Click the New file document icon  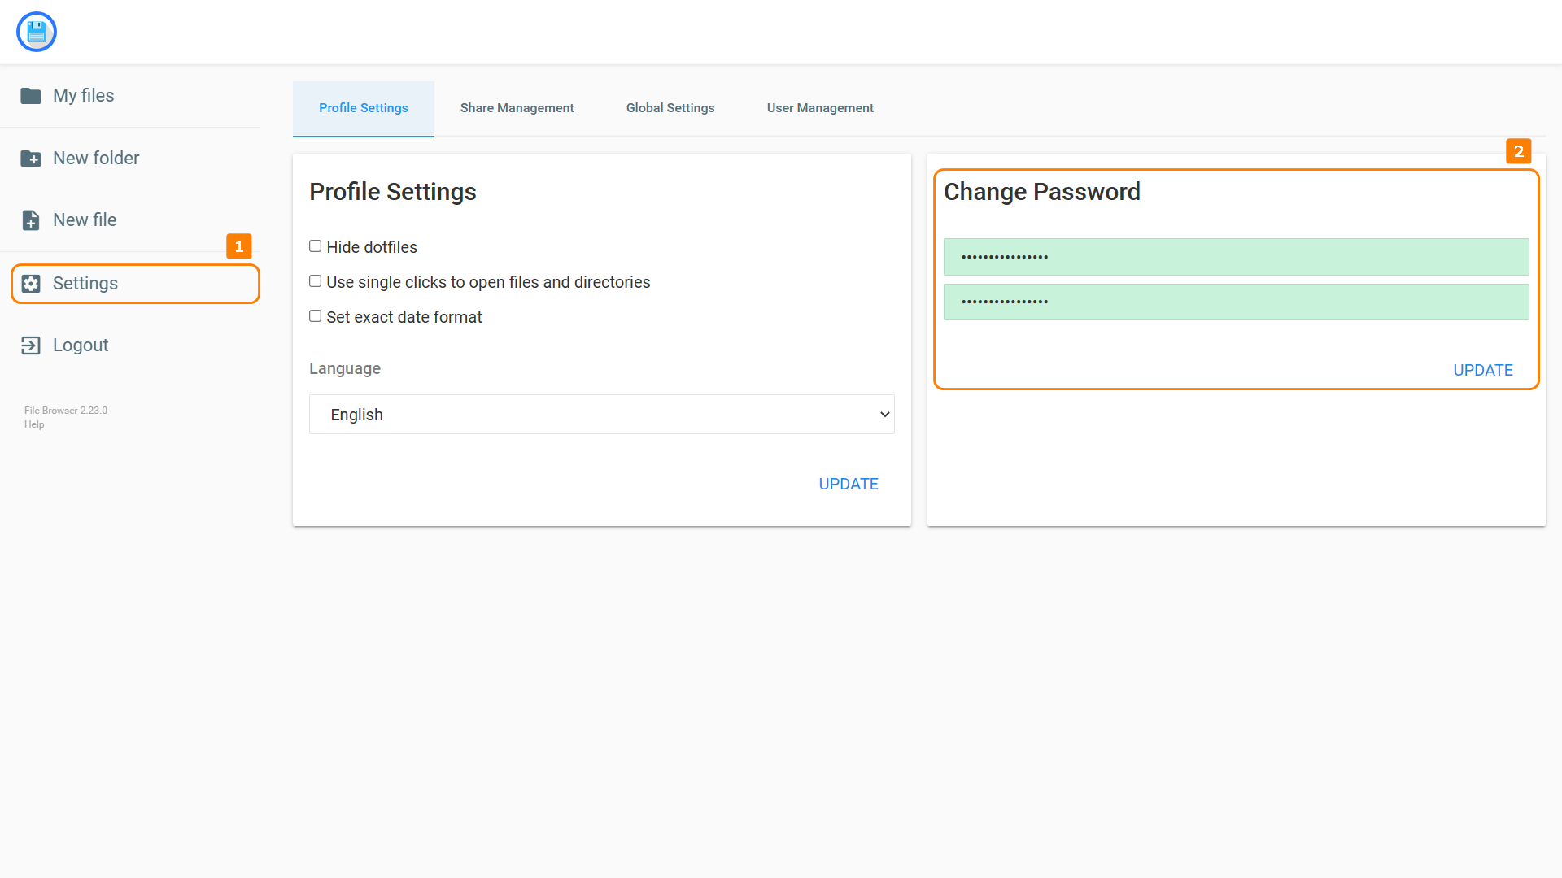tap(31, 220)
